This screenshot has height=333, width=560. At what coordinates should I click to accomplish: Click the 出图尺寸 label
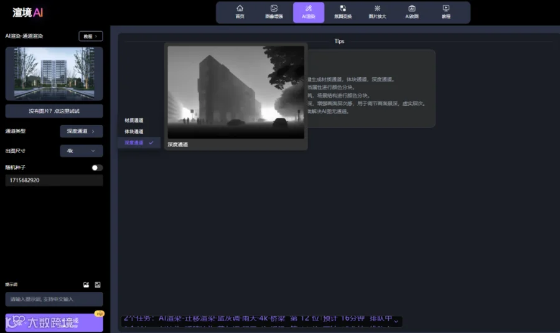(16, 151)
